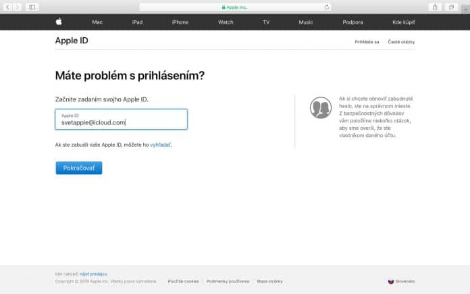The image size is (470, 294).
Task: Open the Kde kúpiť menu item
Action: pyautogui.click(x=403, y=22)
